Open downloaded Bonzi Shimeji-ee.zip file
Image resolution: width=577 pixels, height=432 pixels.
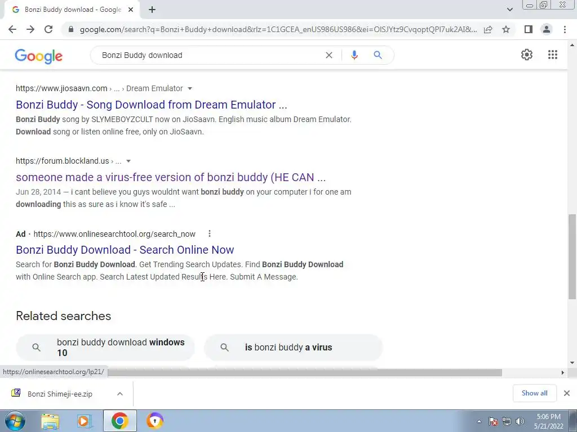[60, 394]
